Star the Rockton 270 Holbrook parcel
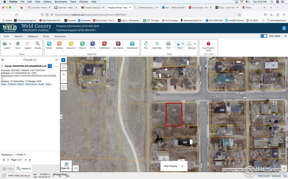This screenshot has width=288, height=179. point(2,66)
